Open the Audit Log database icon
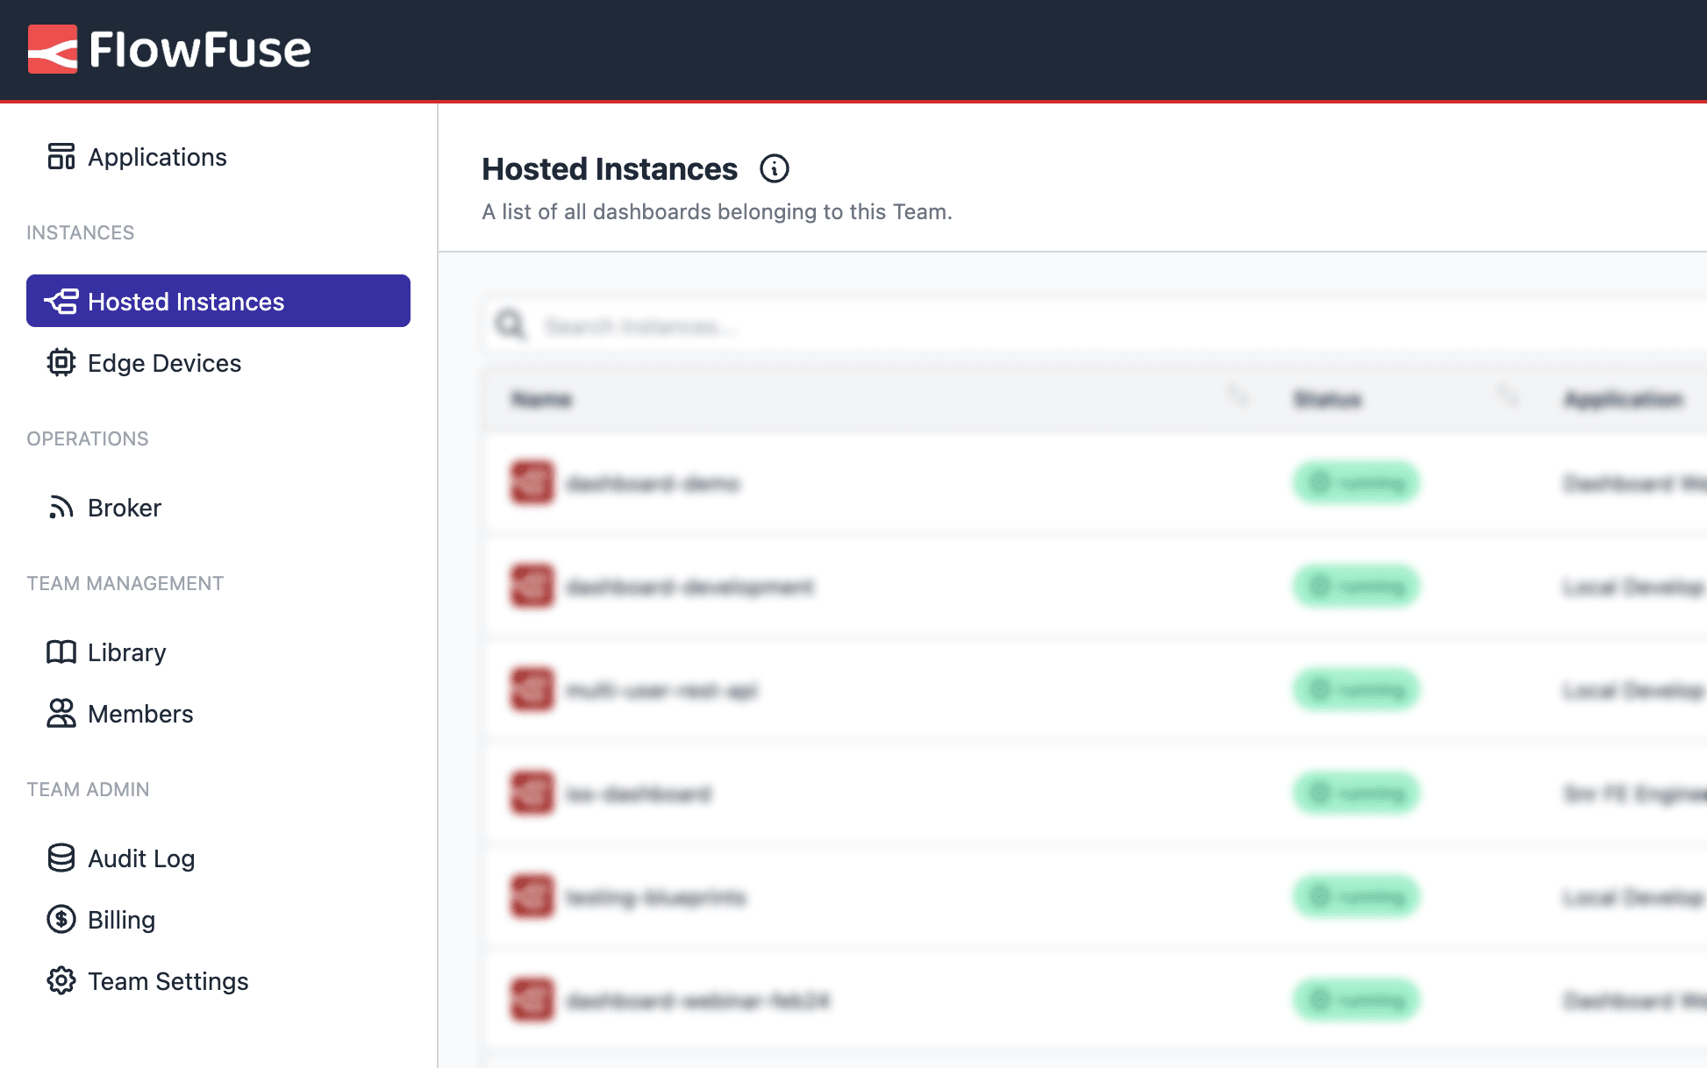This screenshot has width=1707, height=1068. tap(60, 858)
